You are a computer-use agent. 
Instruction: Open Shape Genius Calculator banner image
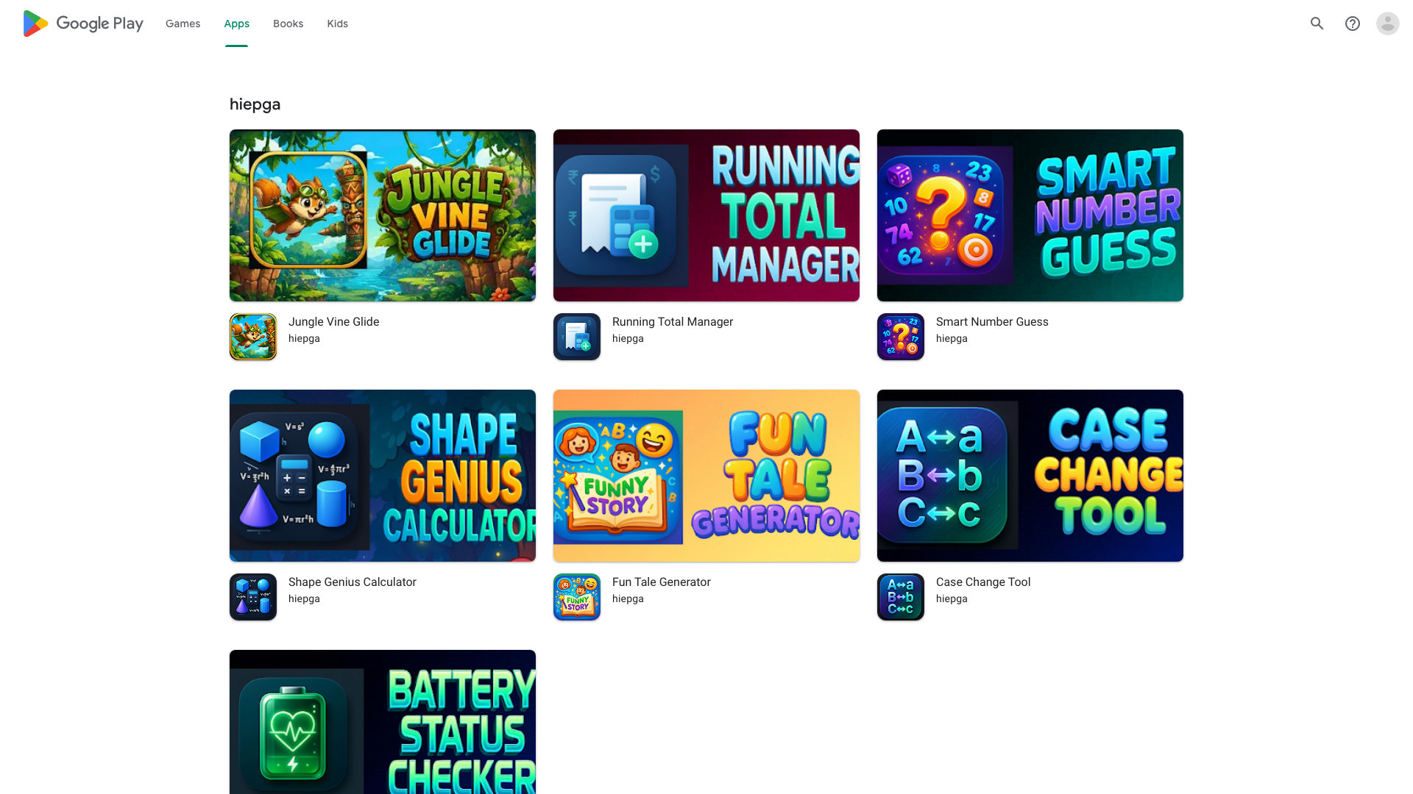(383, 476)
